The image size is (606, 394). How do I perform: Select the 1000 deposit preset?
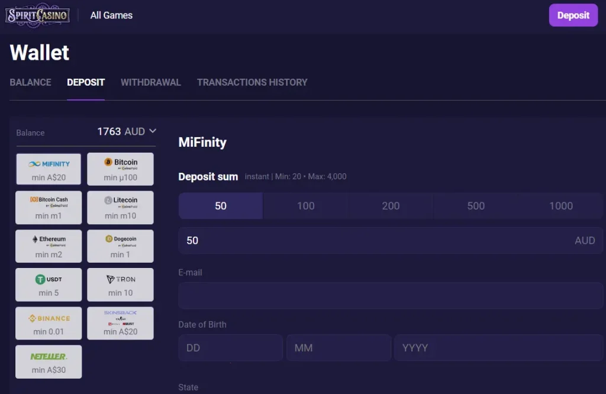pos(561,206)
